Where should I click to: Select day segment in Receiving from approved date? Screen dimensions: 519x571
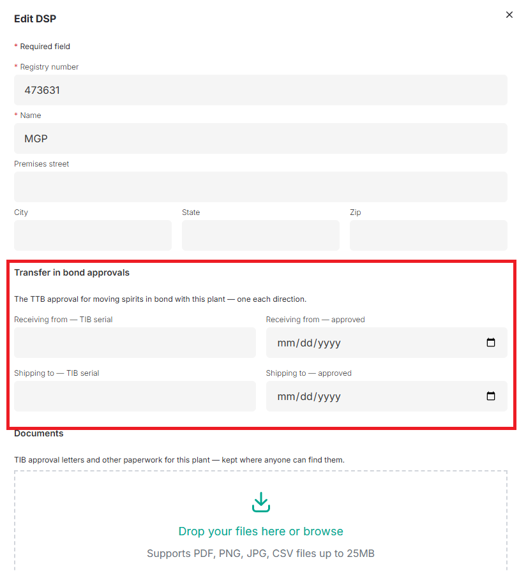click(x=306, y=343)
